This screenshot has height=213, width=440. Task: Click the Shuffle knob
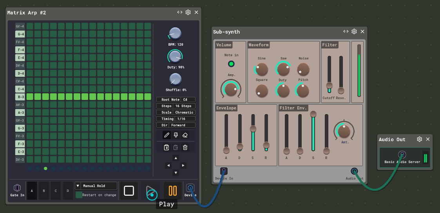click(176, 79)
